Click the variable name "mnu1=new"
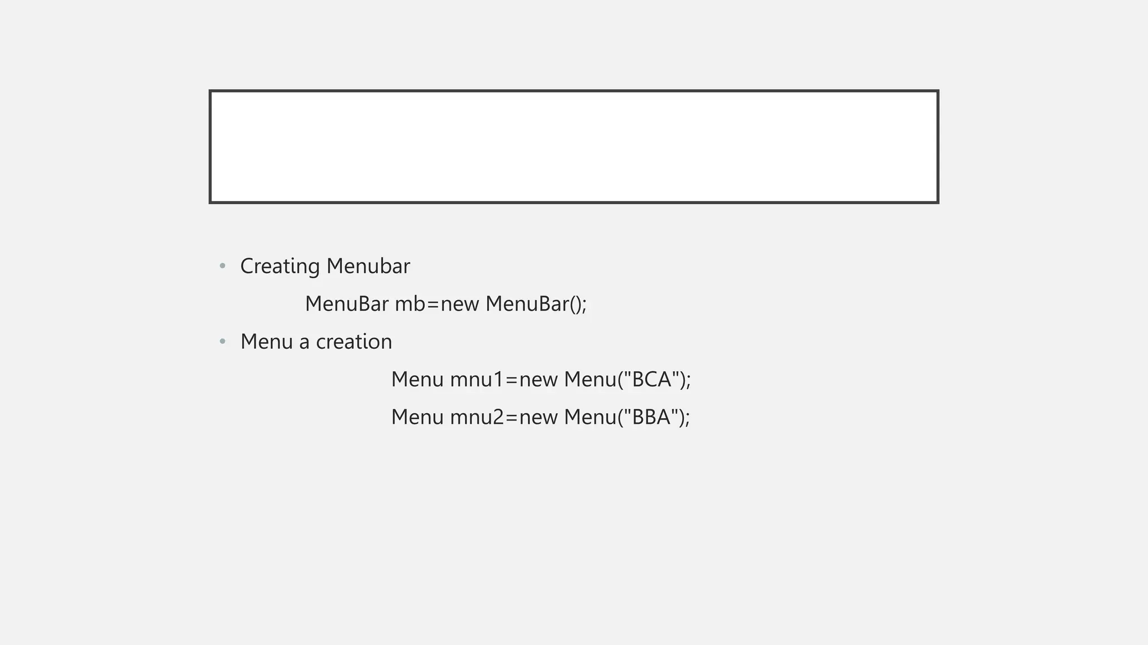1148x645 pixels. pos(504,380)
